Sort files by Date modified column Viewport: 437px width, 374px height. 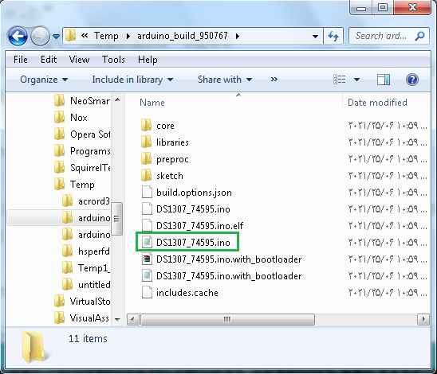pos(377,103)
